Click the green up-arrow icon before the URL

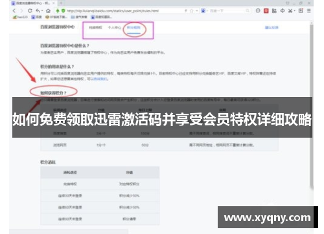click(58, 10)
